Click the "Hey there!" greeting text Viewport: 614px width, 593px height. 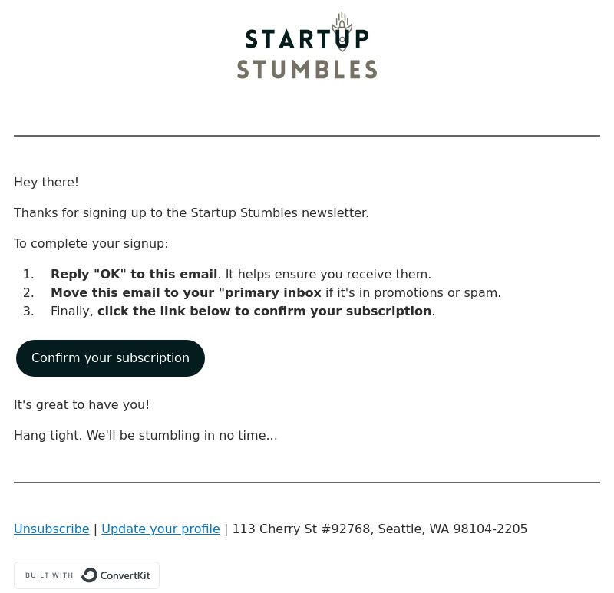tap(46, 182)
